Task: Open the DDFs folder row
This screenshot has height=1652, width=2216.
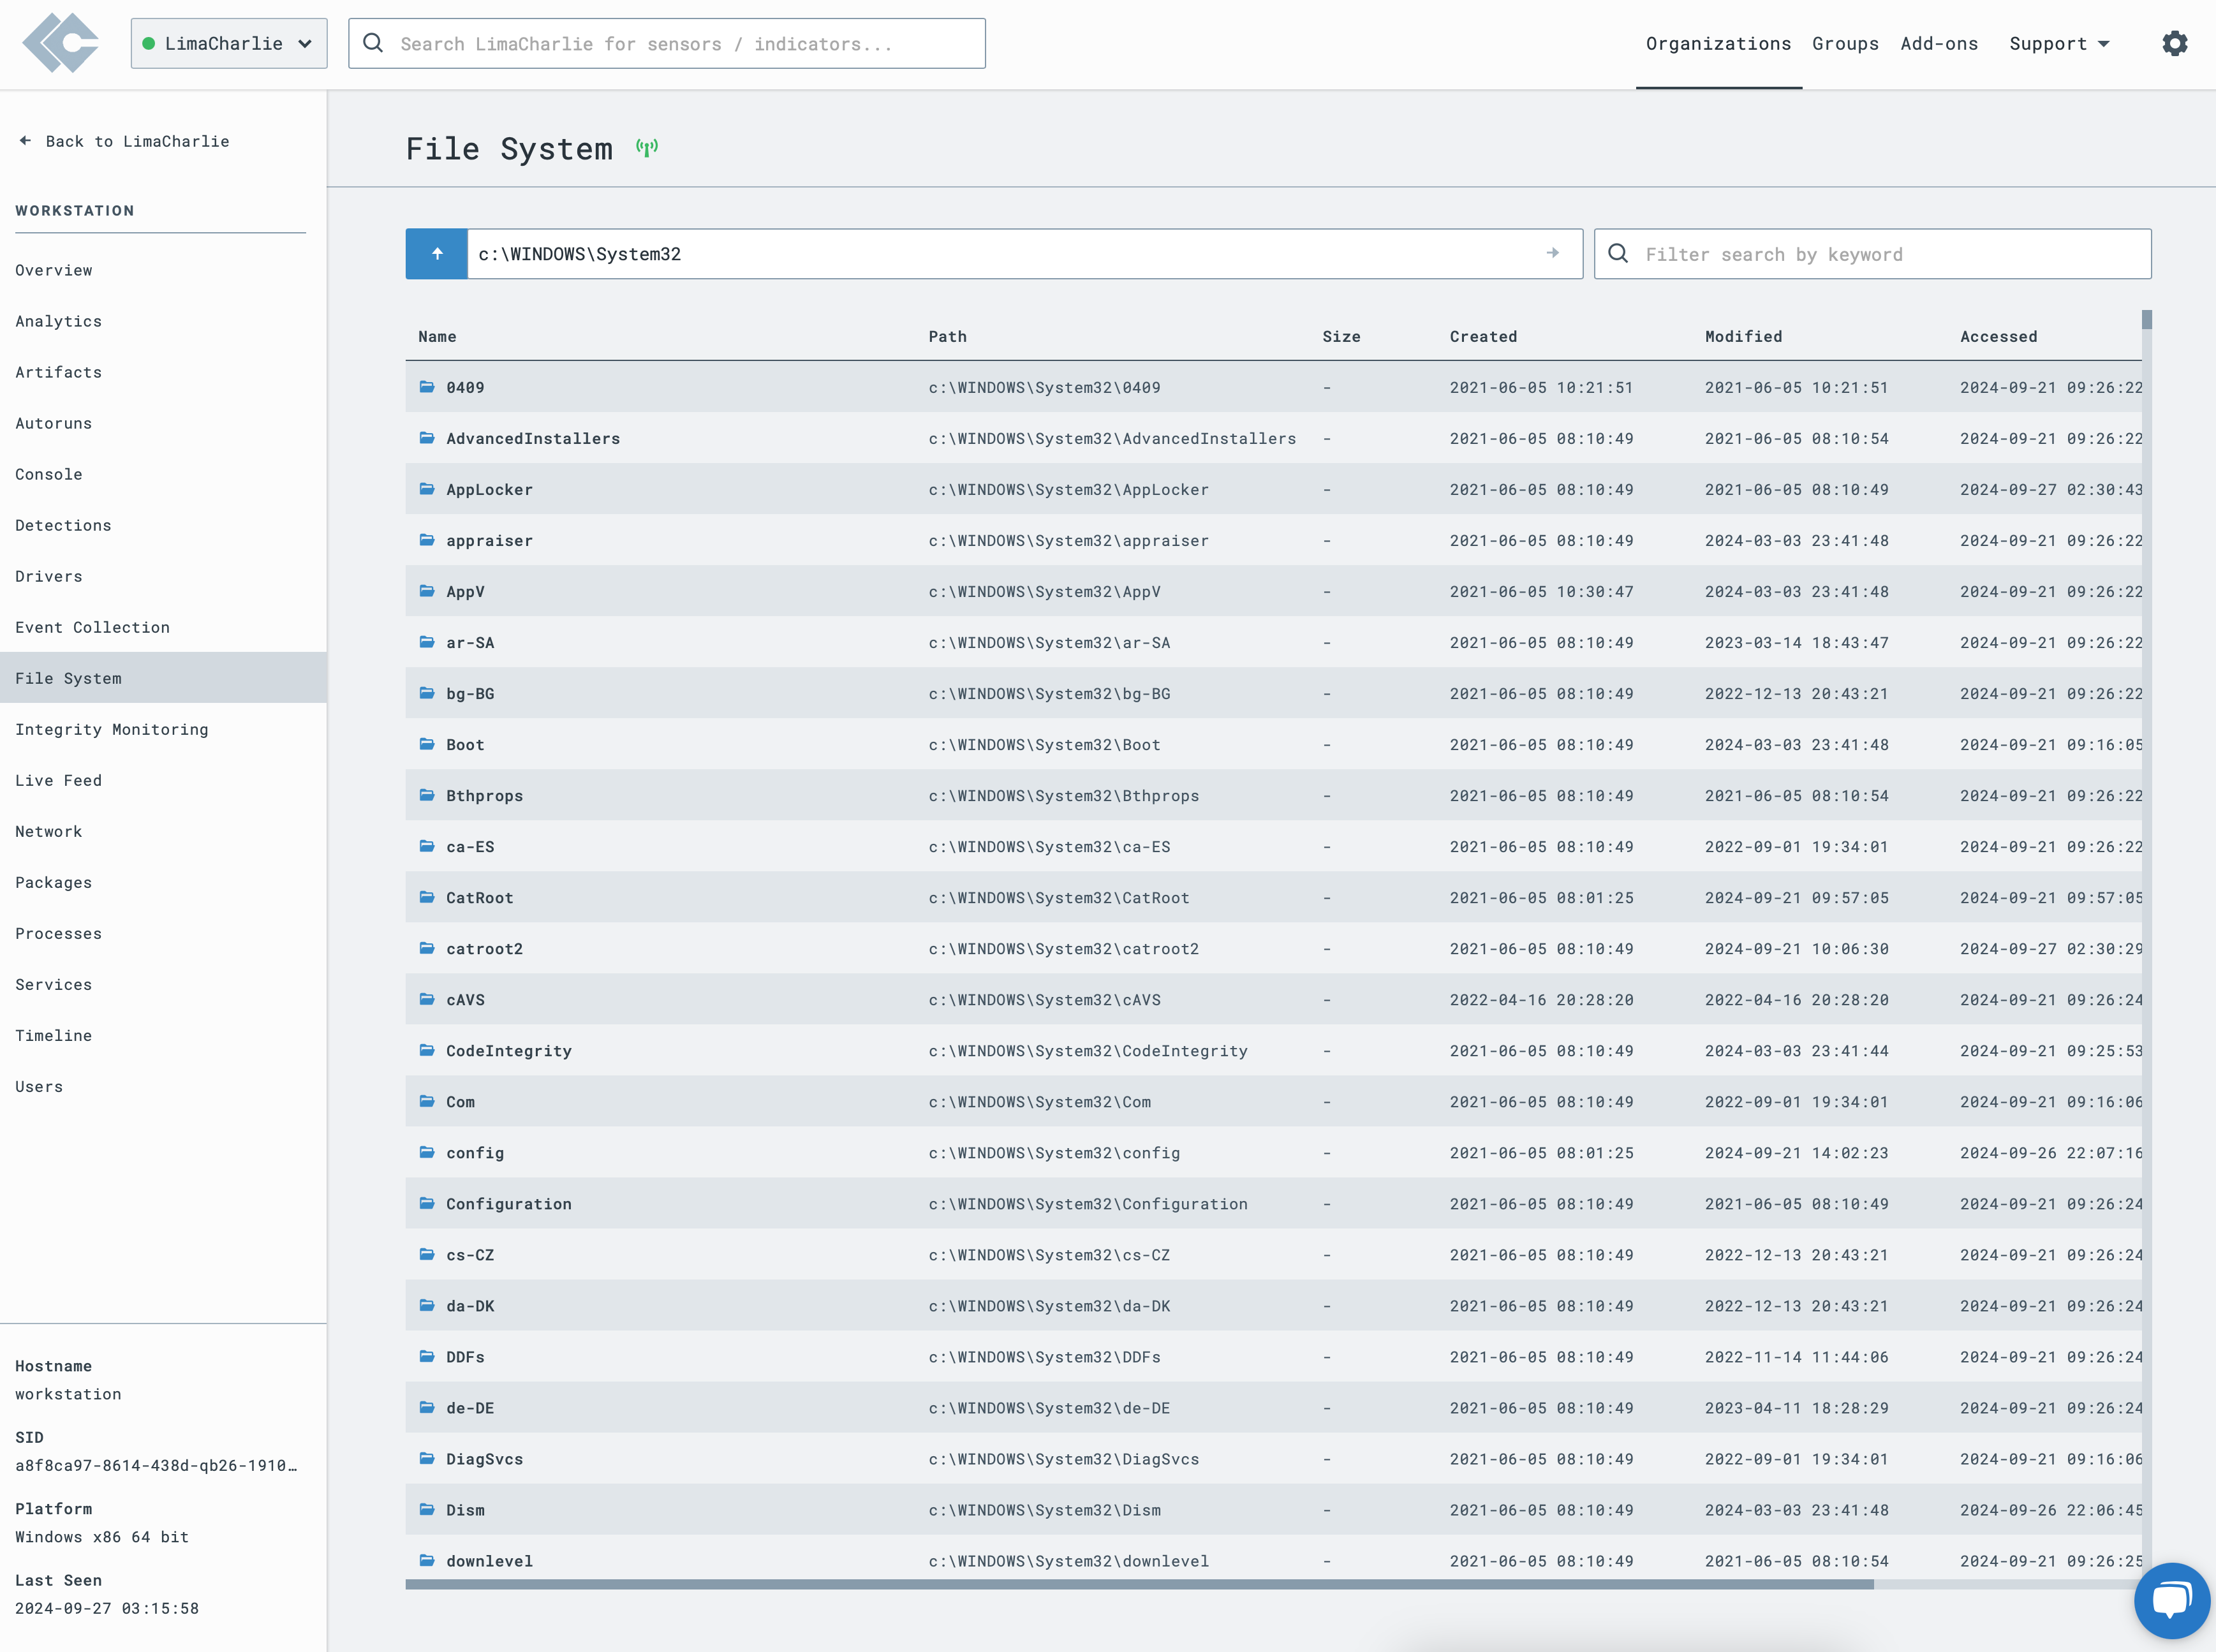Action: 1274,1356
